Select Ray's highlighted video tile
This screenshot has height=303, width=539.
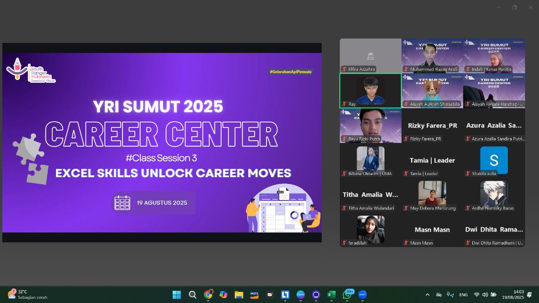(x=371, y=91)
